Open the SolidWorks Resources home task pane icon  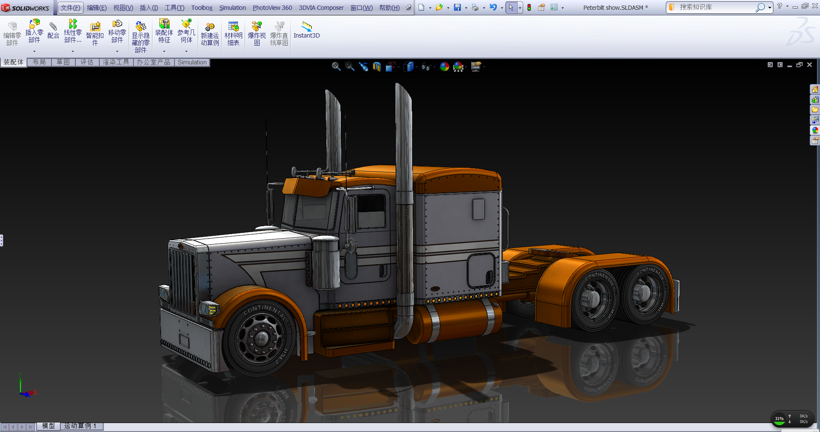(x=815, y=89)
